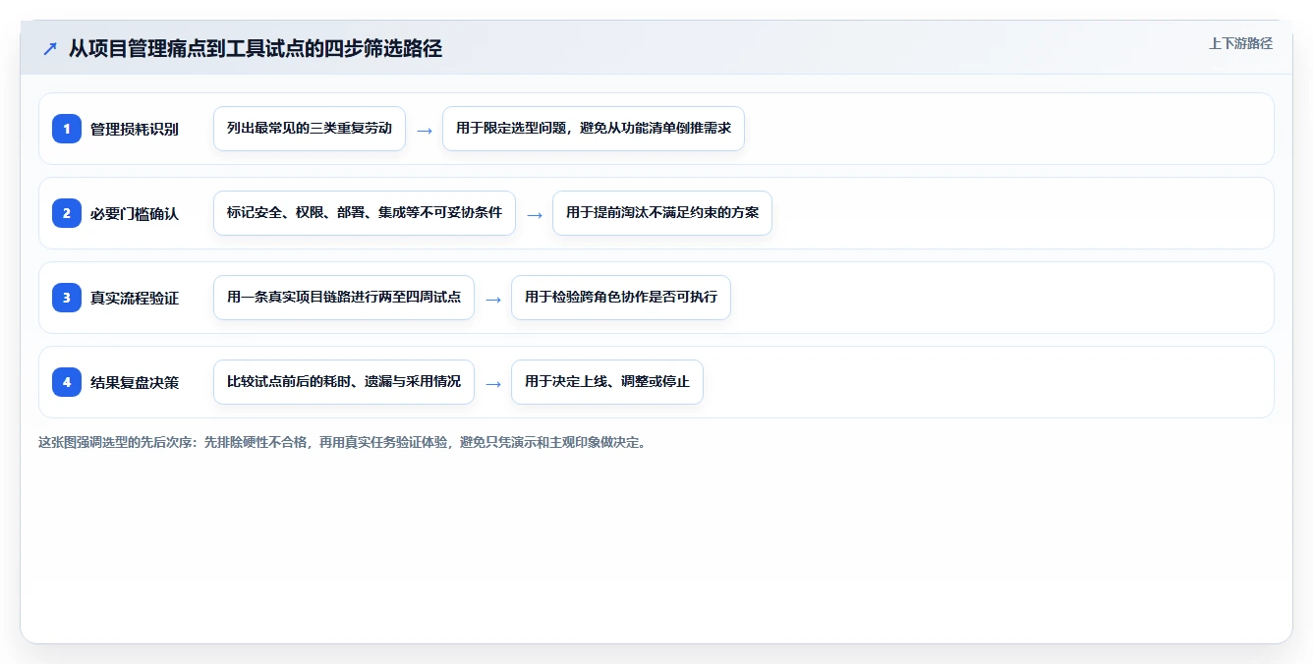Click the 用于决定上线、调整或停止 box
Image resolution: width=1313 pixels, height=664 pixels.
coord(607,382)
